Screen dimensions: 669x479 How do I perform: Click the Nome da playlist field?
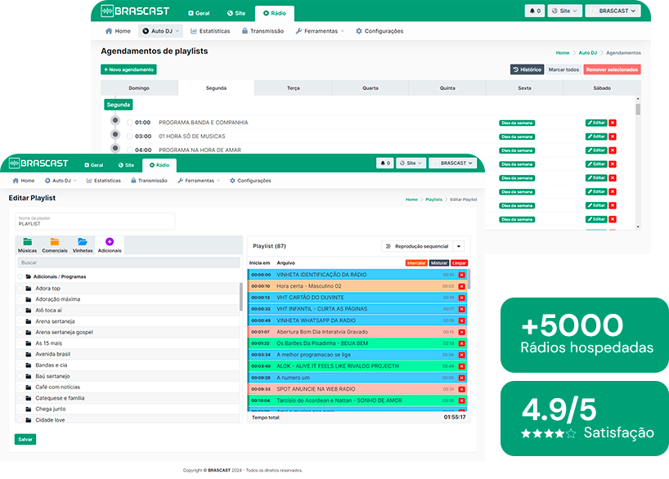[95, 222]
